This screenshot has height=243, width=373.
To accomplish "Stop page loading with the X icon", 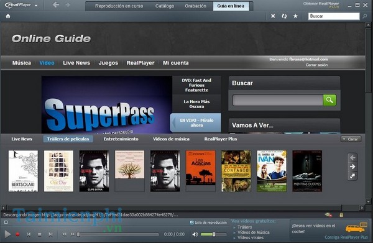I will click(273, 16).
